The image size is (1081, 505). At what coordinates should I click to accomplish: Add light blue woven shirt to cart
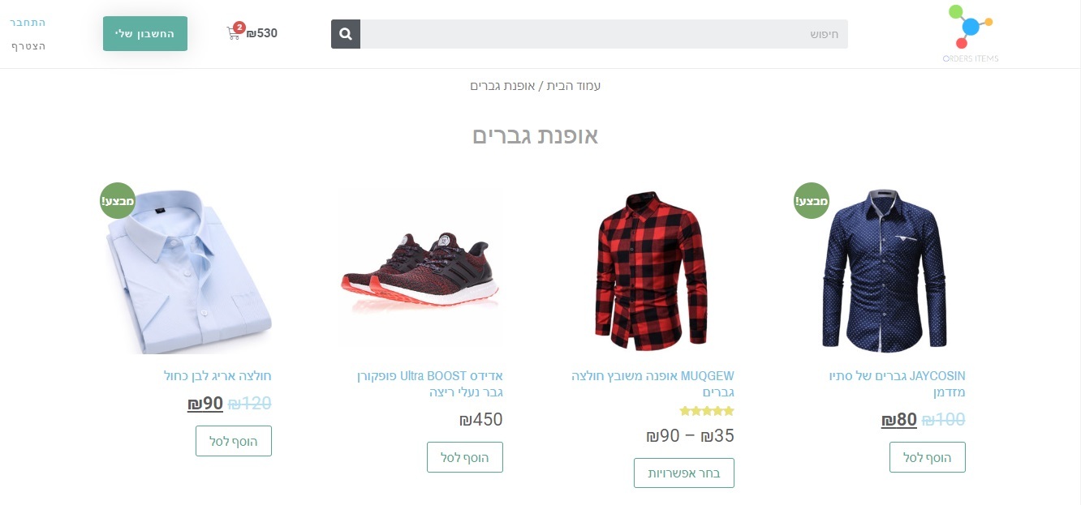pyautogui.click(x=234, y=441)
